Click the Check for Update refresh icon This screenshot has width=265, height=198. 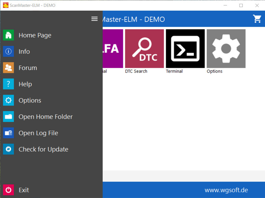point(8,149)
